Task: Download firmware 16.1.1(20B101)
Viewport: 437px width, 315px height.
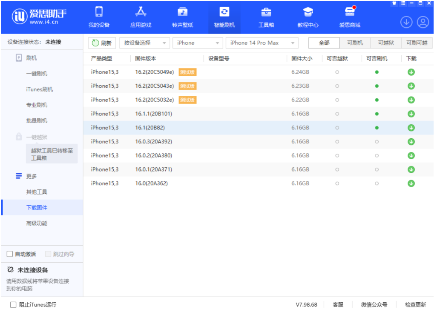Action: 411,114
